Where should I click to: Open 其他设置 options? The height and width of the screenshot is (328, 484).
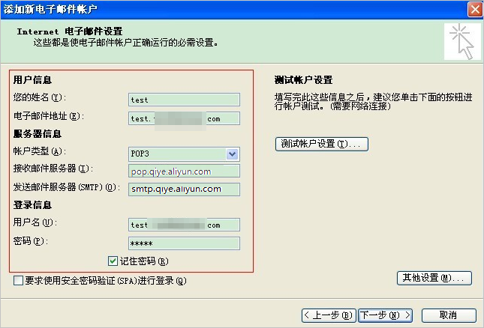(x=434, y=279)
